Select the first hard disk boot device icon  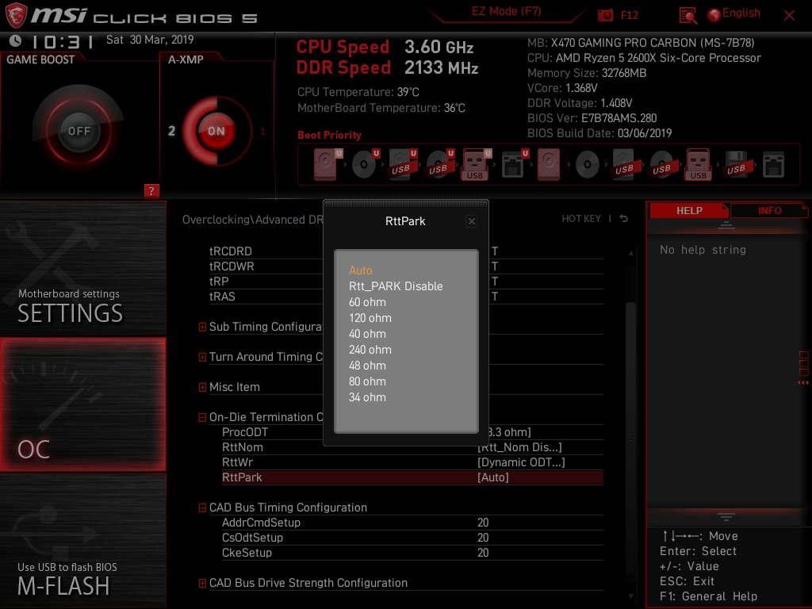tap(327, 164)
